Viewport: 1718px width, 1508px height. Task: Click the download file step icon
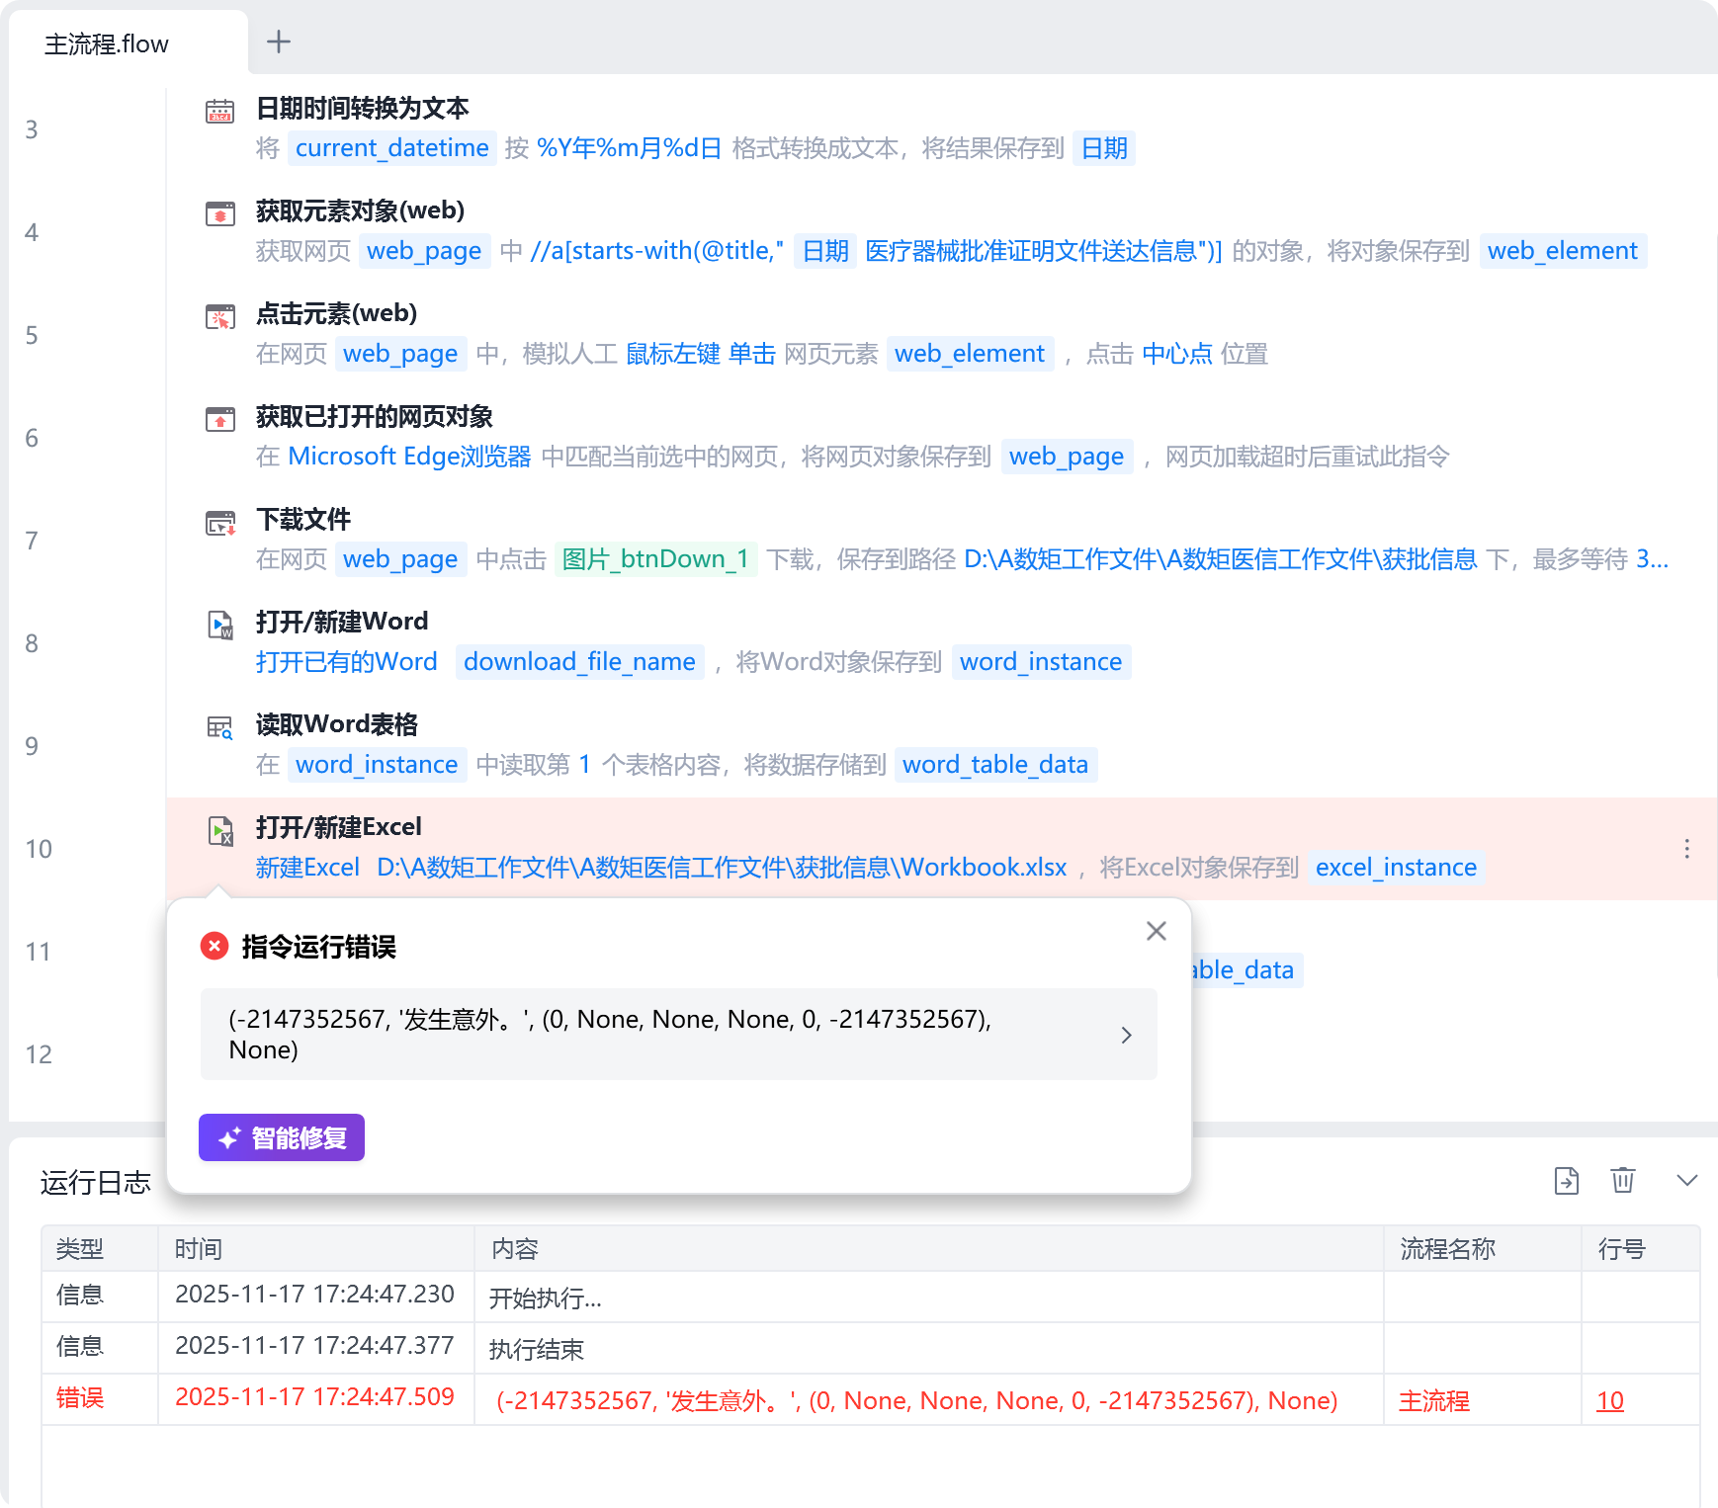pyautogui.click(x=219, y=522)
